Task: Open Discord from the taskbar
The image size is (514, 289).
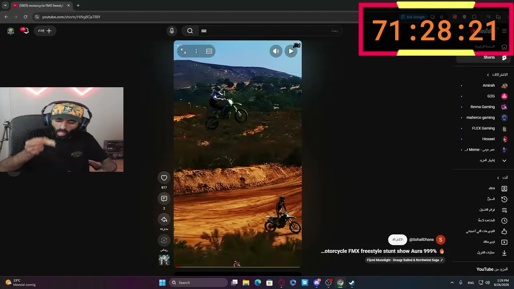Action: click(317, 283)
